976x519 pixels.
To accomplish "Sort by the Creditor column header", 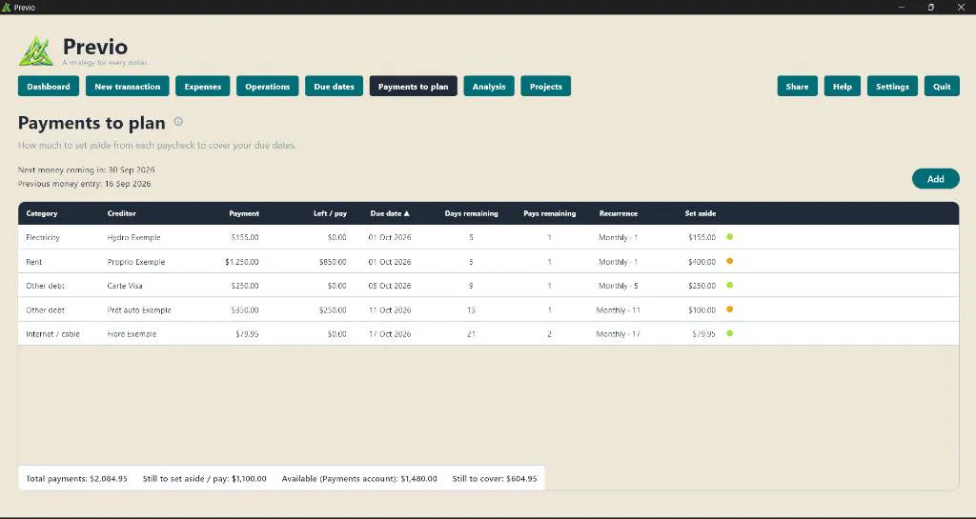I will (x=121, y=213).
